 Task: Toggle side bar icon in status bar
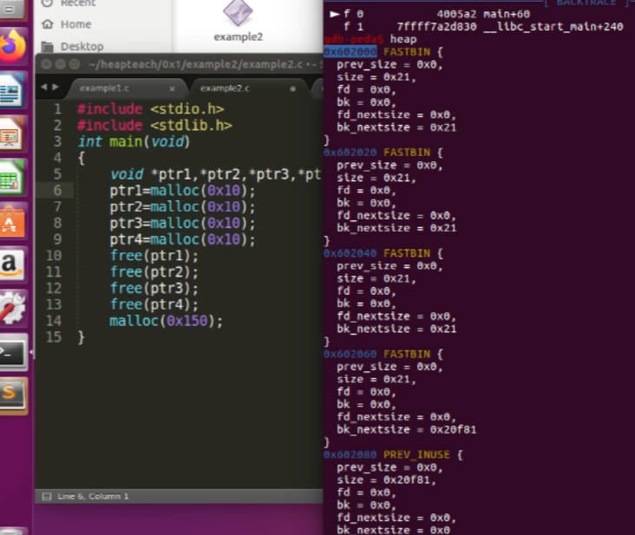pyautogui.click(x=47, y=496)
